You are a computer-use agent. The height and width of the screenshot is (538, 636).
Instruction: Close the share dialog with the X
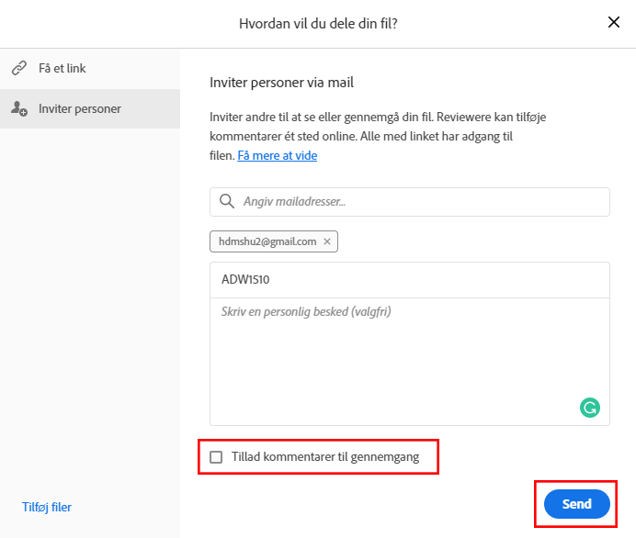coord(614,23)
